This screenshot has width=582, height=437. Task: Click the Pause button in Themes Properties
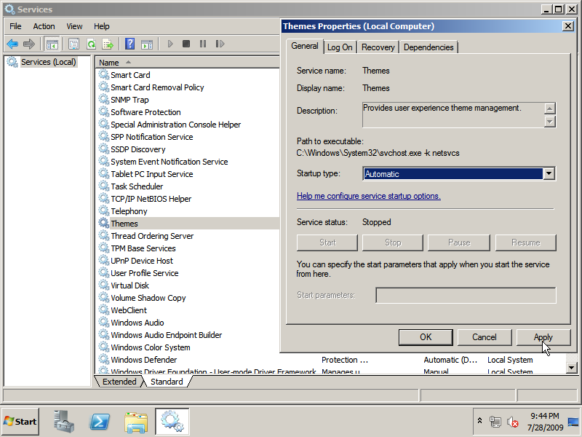pos(459,243)
